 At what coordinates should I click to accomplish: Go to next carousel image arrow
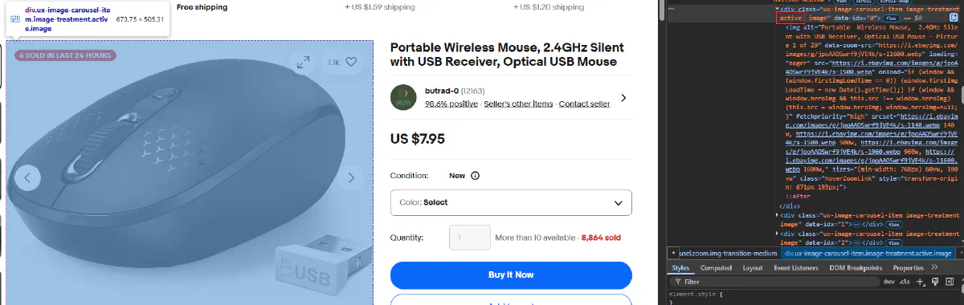click(x=350, y=178)
